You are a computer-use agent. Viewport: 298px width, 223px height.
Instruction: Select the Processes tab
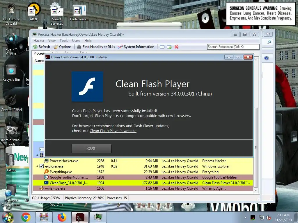(x=40, y=53)
